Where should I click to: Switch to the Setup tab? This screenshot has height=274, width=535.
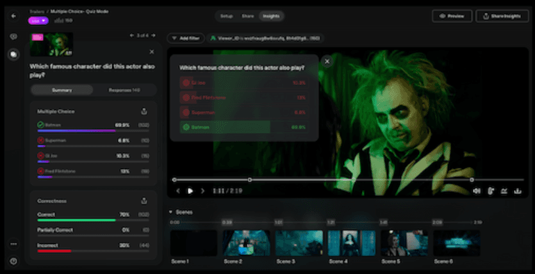pyautogui.click(x=226, y=16)
